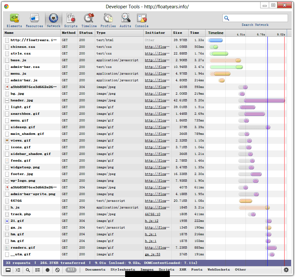Image resolution: width=295 pixels, height=277 pixels.
Task: Click the header.jpg timeline bar
Action: 261,101
